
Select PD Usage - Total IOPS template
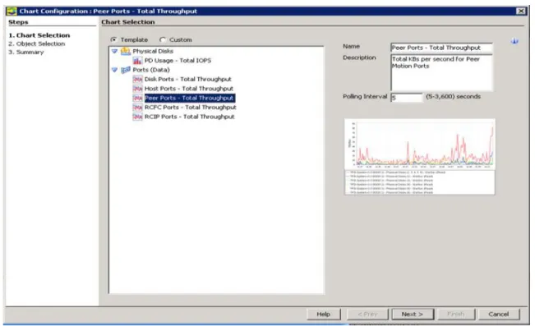(178, 61)
